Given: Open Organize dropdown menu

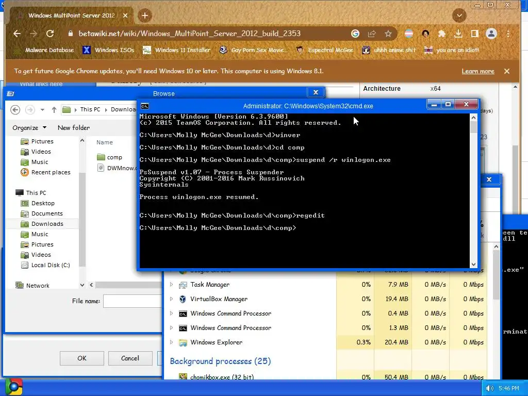Looking at the screenshot, I should click(29, 128).
